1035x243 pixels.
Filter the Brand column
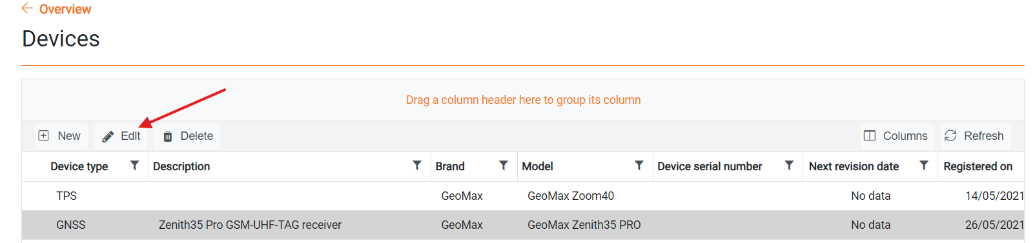click(504, 166)
